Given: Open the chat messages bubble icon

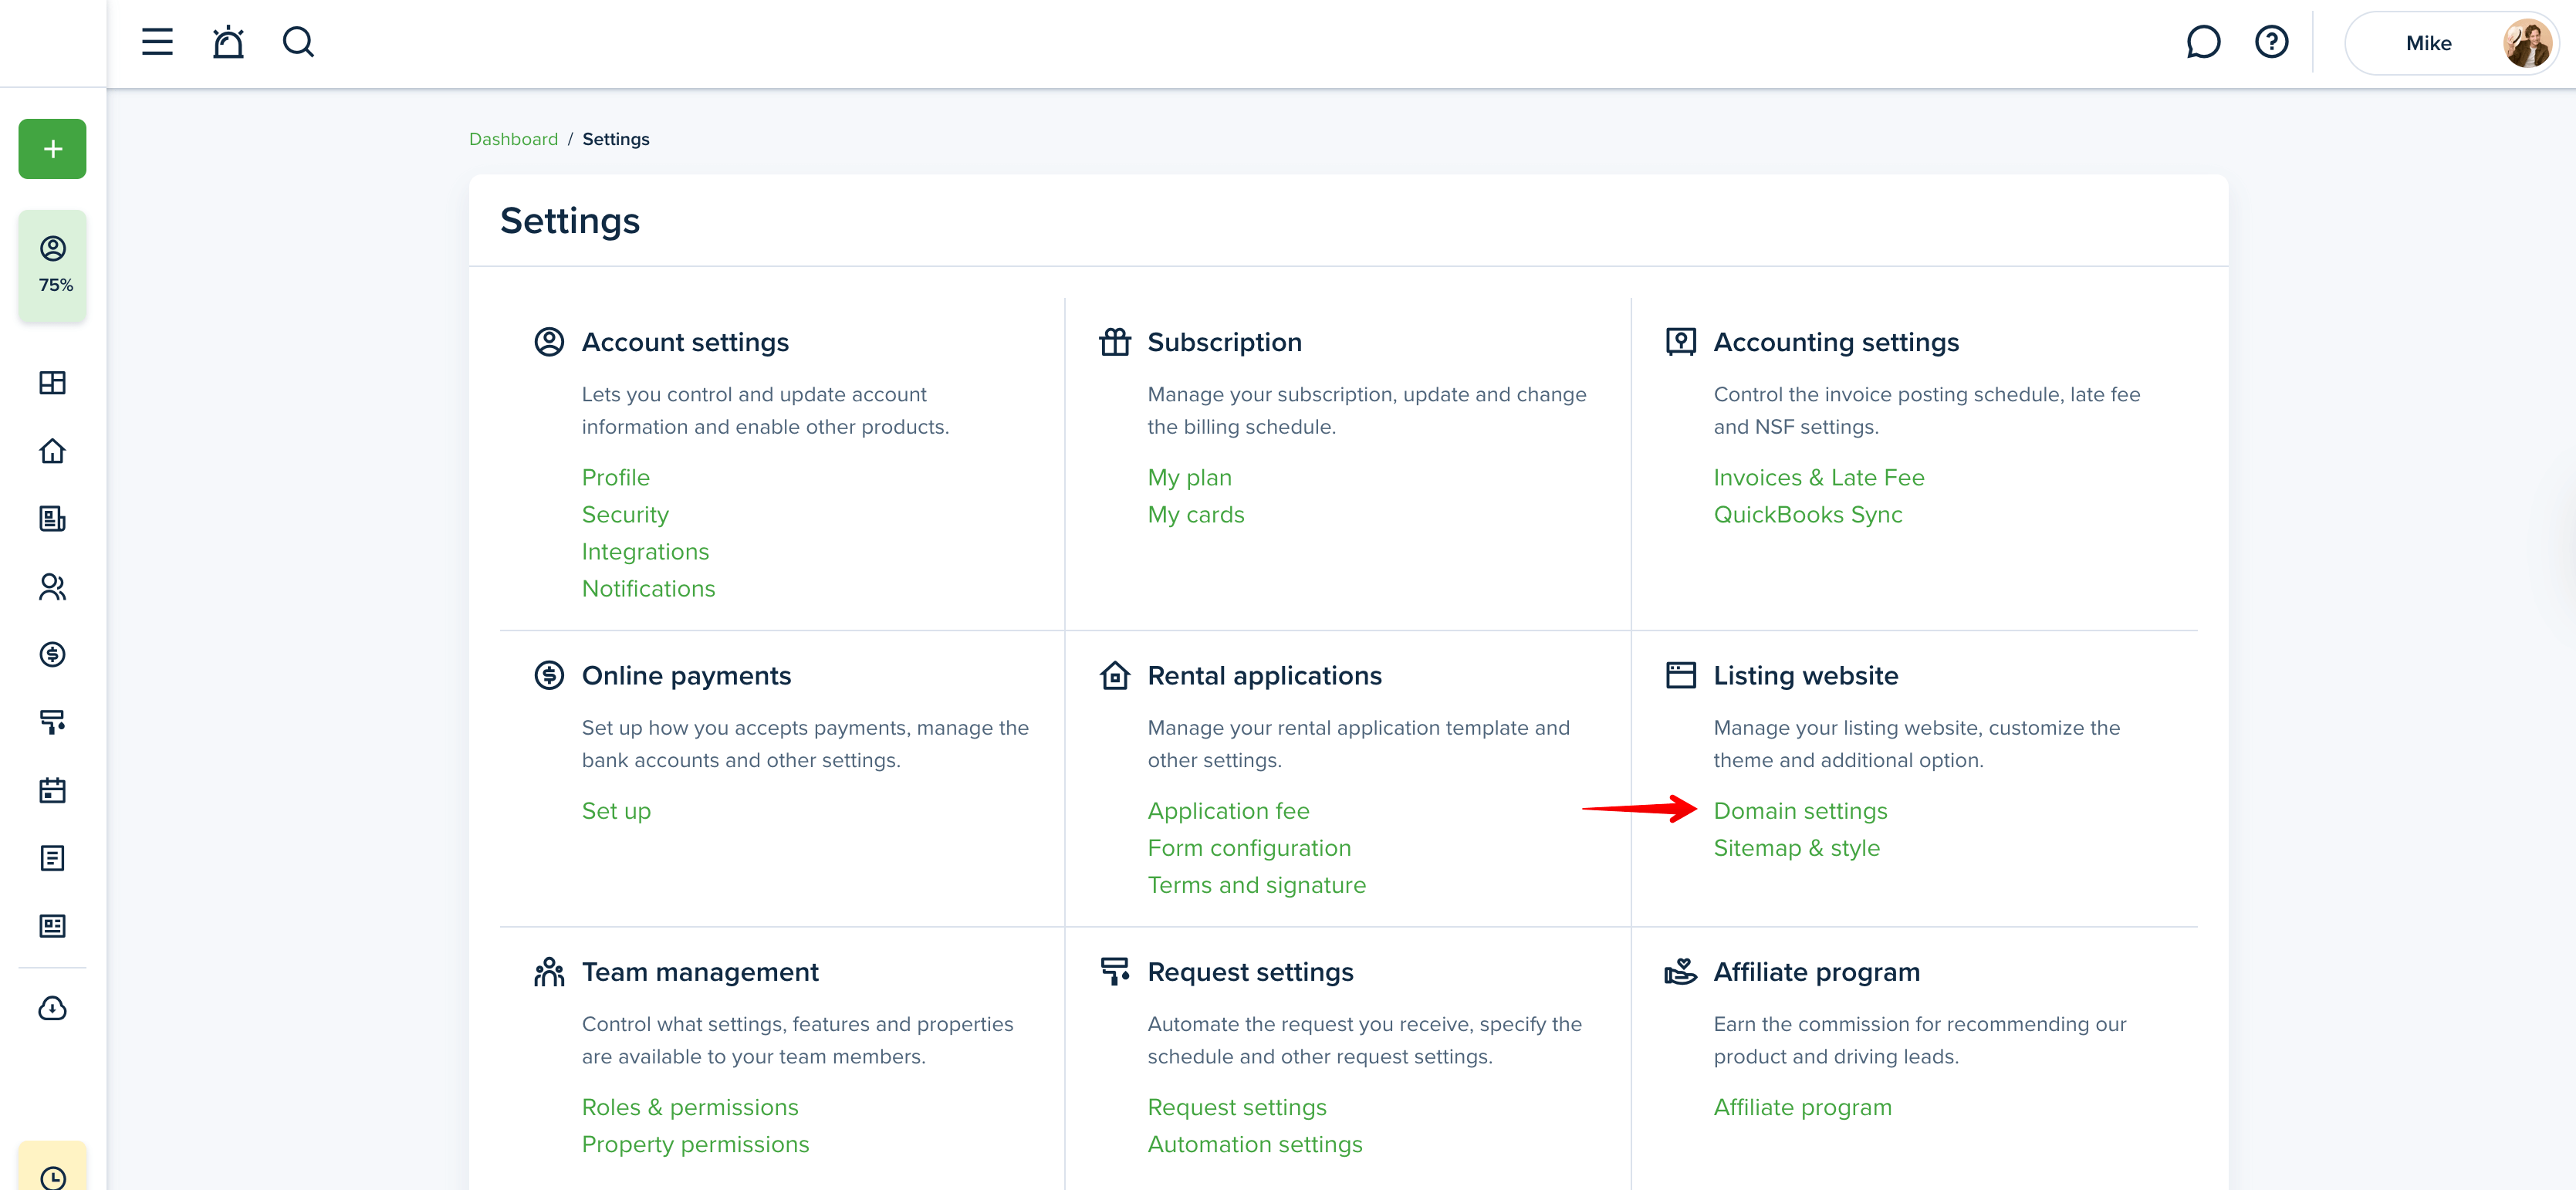Looking at the screenshot, I should click(2203, 42).
